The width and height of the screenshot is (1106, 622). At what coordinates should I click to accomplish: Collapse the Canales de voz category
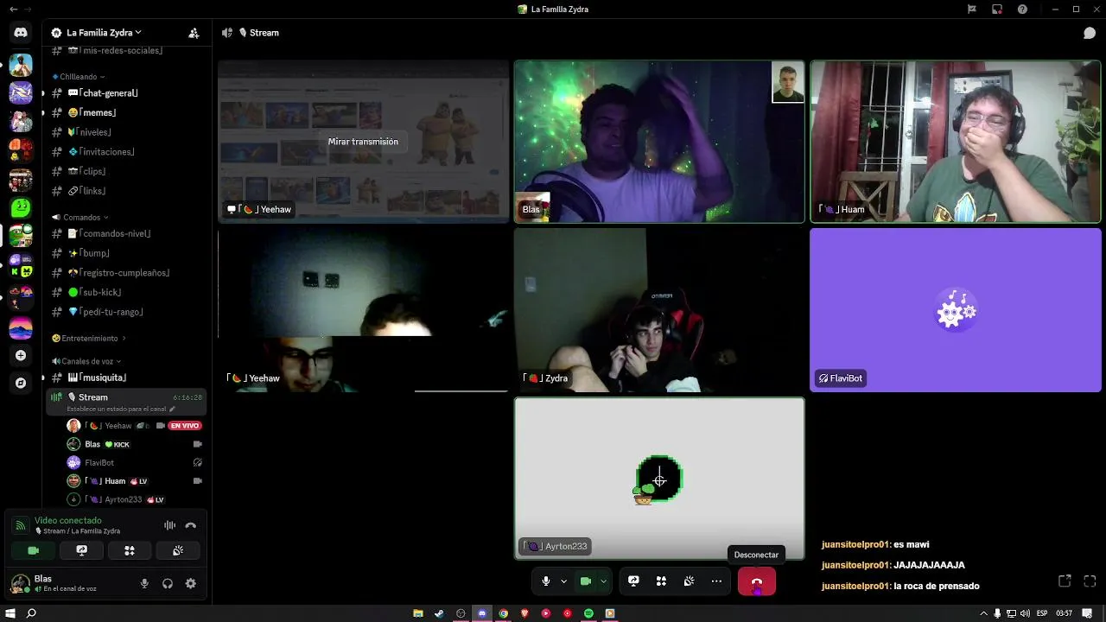(x=86, y=361)
